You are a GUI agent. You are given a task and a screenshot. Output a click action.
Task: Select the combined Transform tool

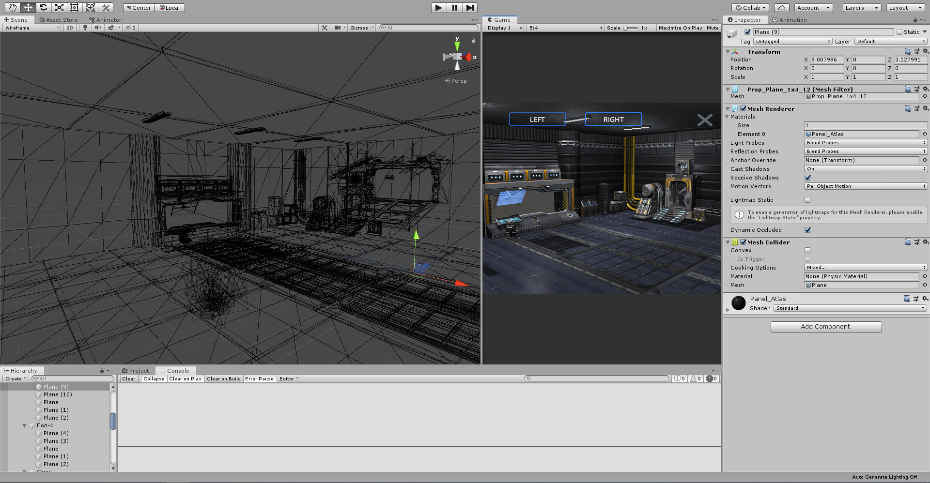click(x=90, y=7)
